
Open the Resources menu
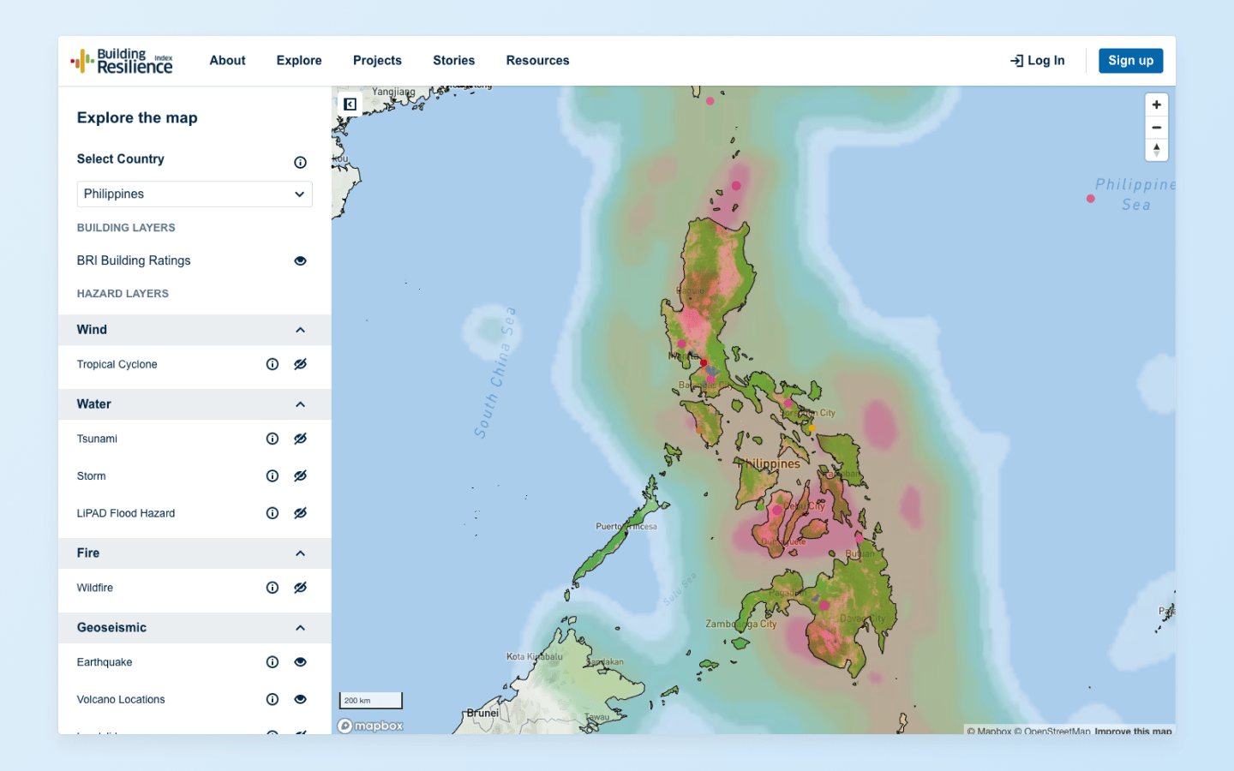[537, 61]
